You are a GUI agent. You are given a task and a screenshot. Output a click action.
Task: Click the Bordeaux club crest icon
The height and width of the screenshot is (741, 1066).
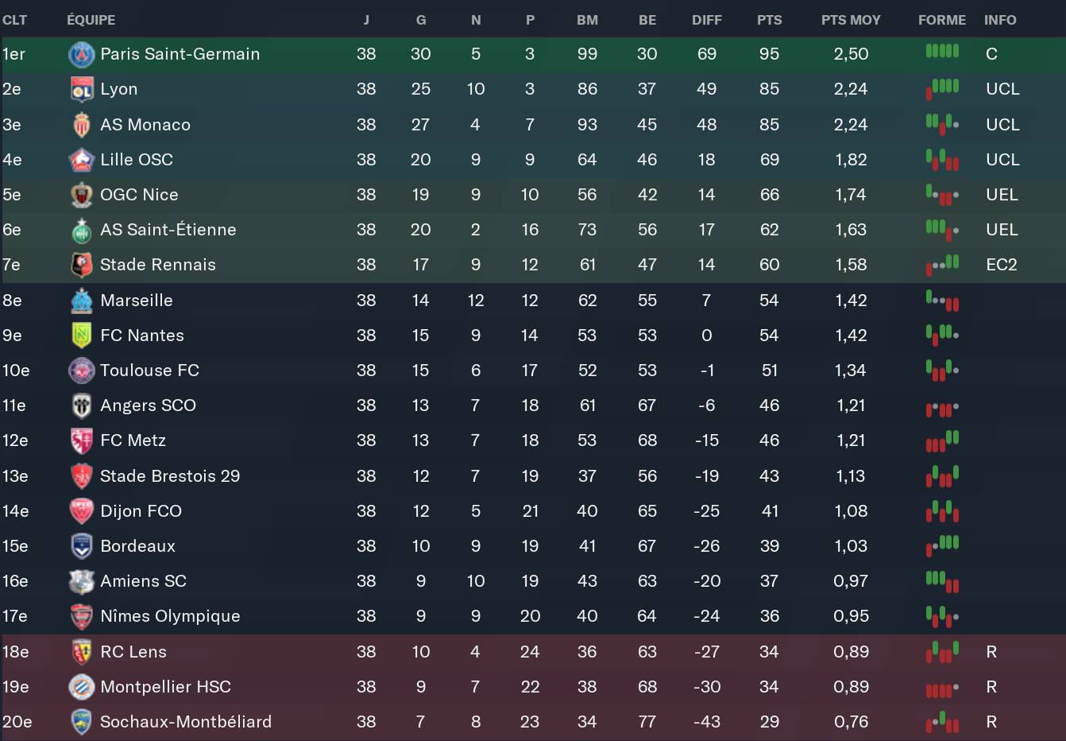coord(81,546)
